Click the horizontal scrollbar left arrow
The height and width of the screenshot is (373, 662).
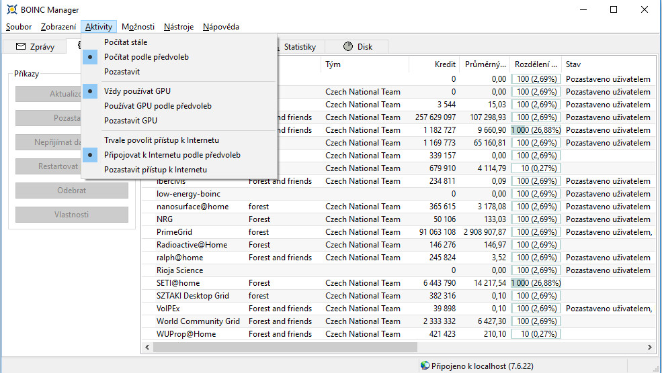click(147, 348)
